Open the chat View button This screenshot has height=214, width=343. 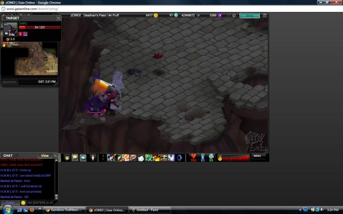pyautogui.click(x=45, y=155)
